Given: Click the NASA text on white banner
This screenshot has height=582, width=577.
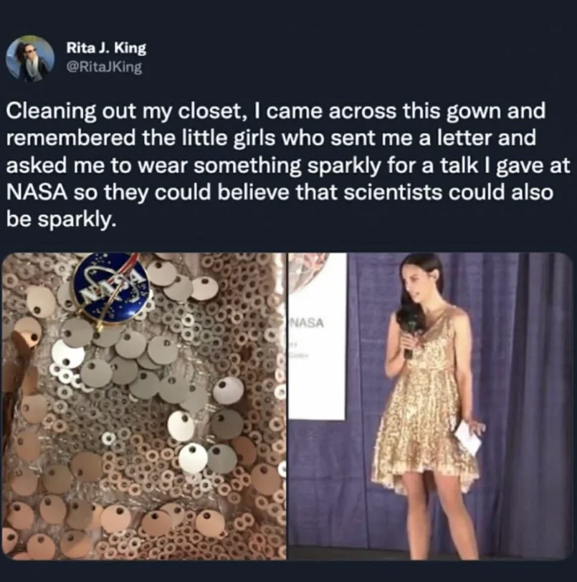Looking at the screenshot, I should [x=307, y=323].
